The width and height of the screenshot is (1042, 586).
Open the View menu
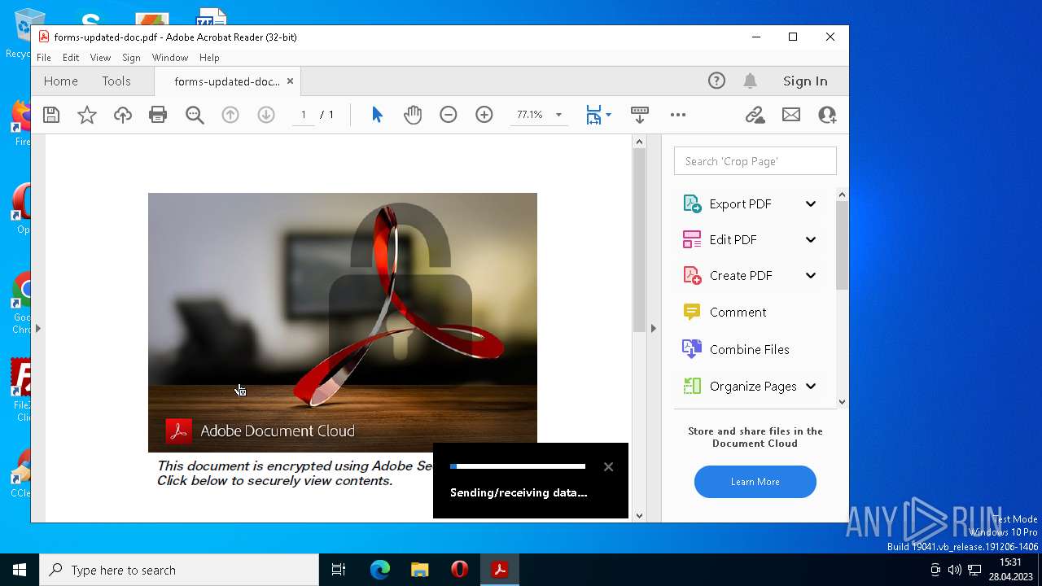click(x=100, y=58)
